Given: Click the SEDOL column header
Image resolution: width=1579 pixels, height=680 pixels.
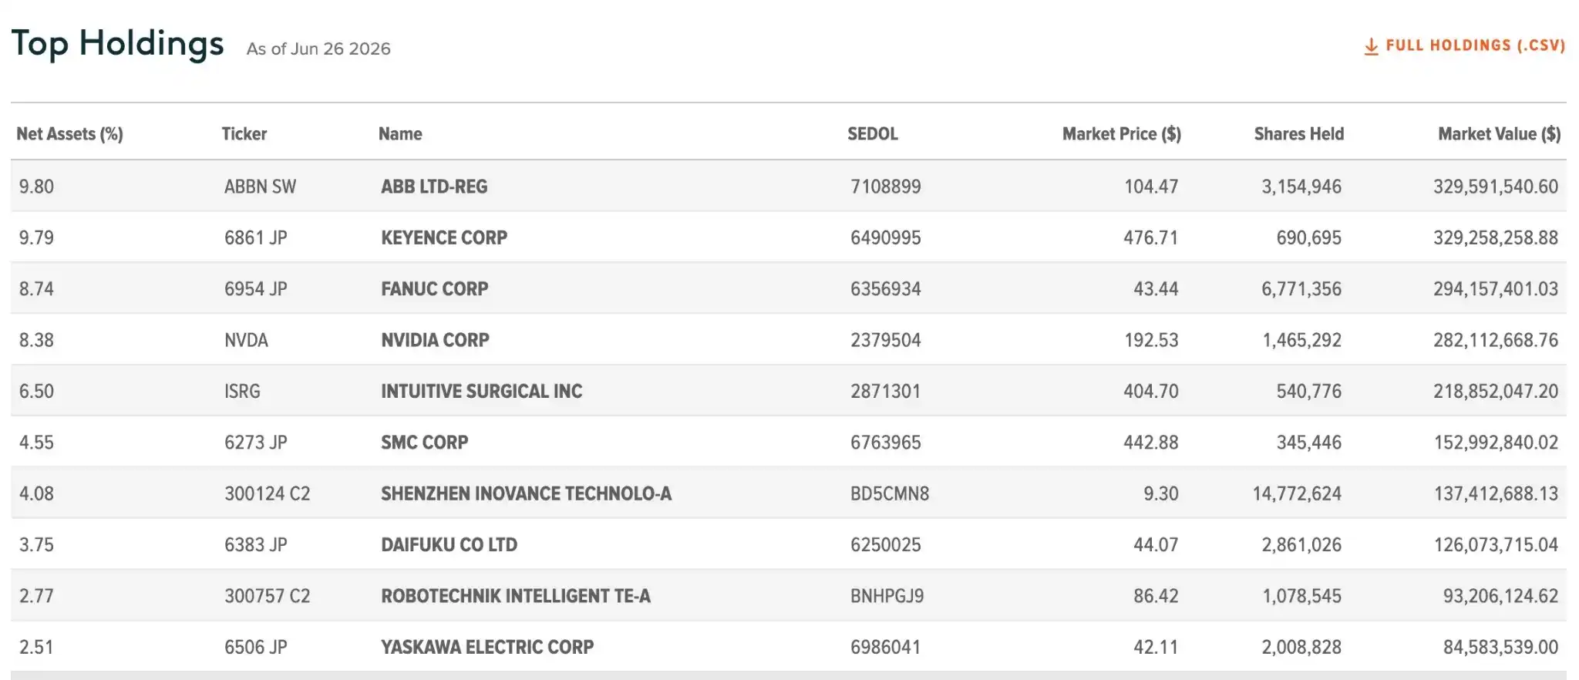Looking at the screenshot, I should click(873, 134).
